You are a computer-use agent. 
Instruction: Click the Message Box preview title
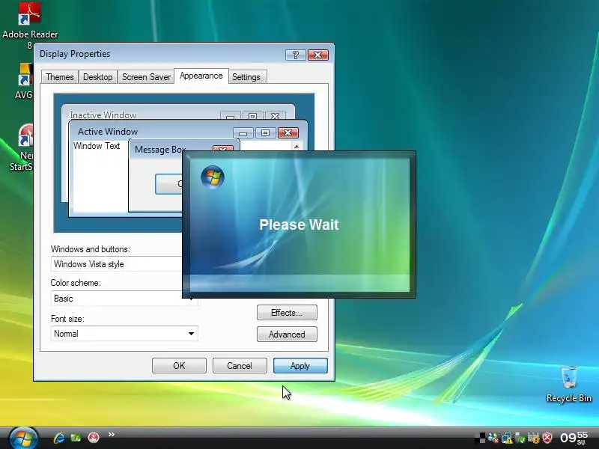coord(160,149)
